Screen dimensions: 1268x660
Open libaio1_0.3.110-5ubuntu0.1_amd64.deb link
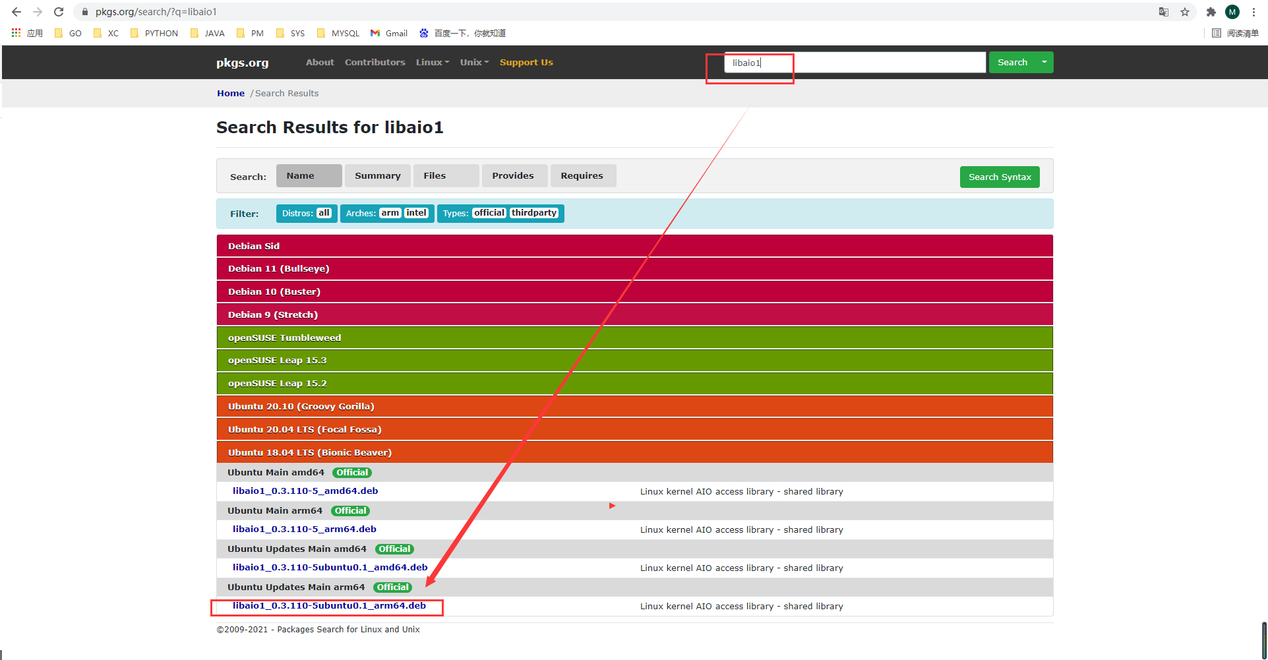(x=330, y=567)
